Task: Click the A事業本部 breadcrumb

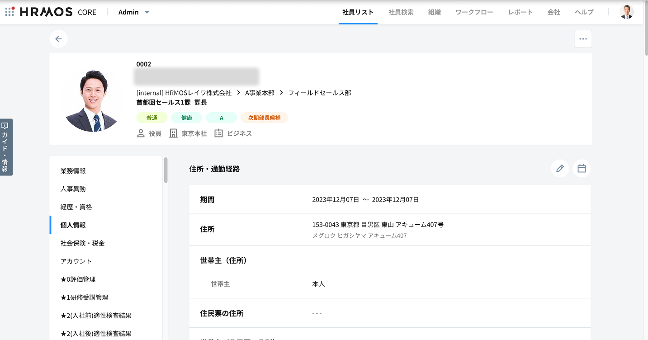Action: coord(260,93)
